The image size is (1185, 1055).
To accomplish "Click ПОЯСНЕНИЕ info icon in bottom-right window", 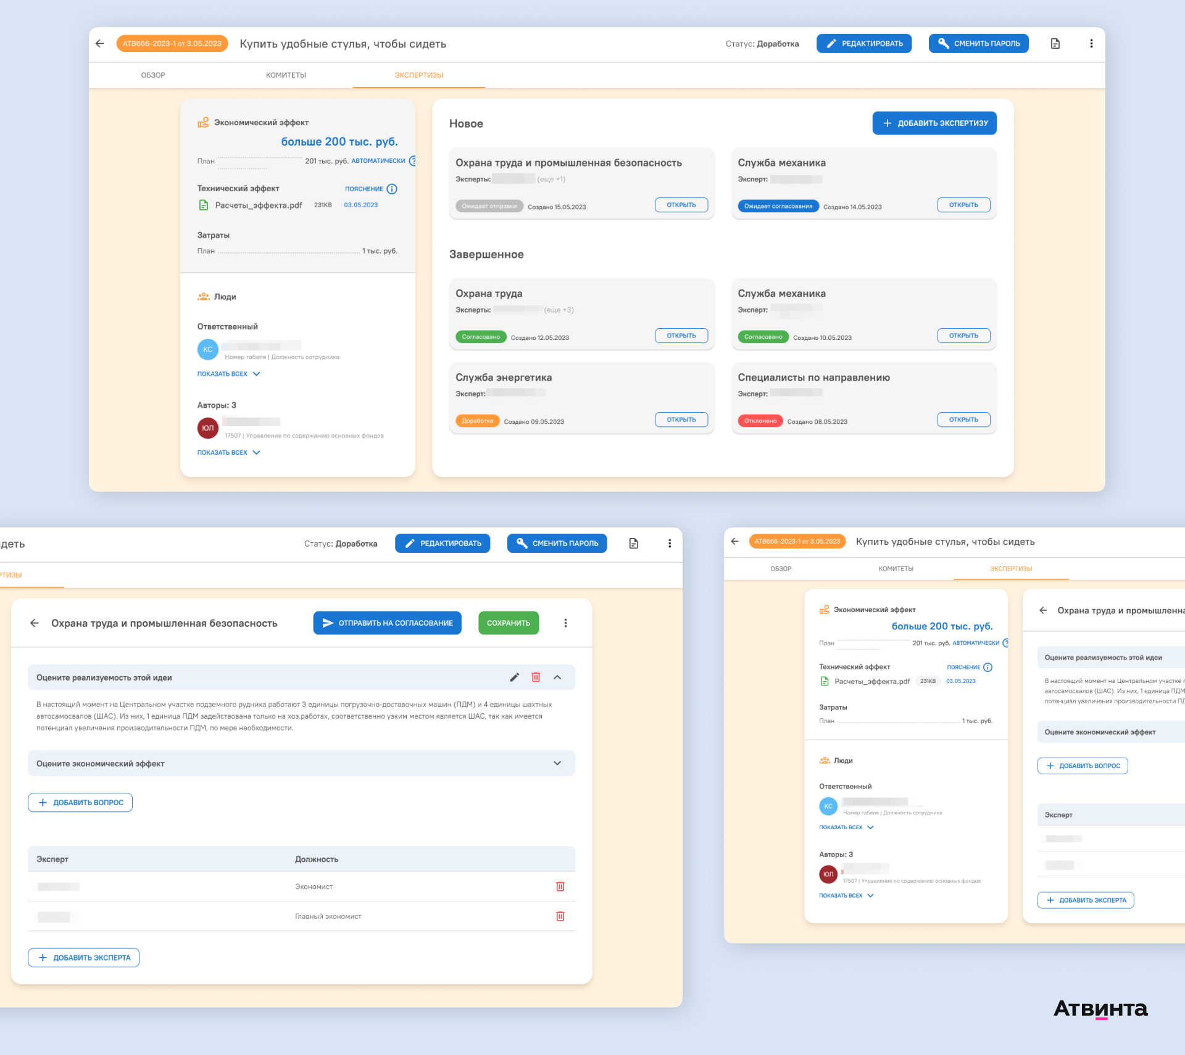I will pos(987,668).
